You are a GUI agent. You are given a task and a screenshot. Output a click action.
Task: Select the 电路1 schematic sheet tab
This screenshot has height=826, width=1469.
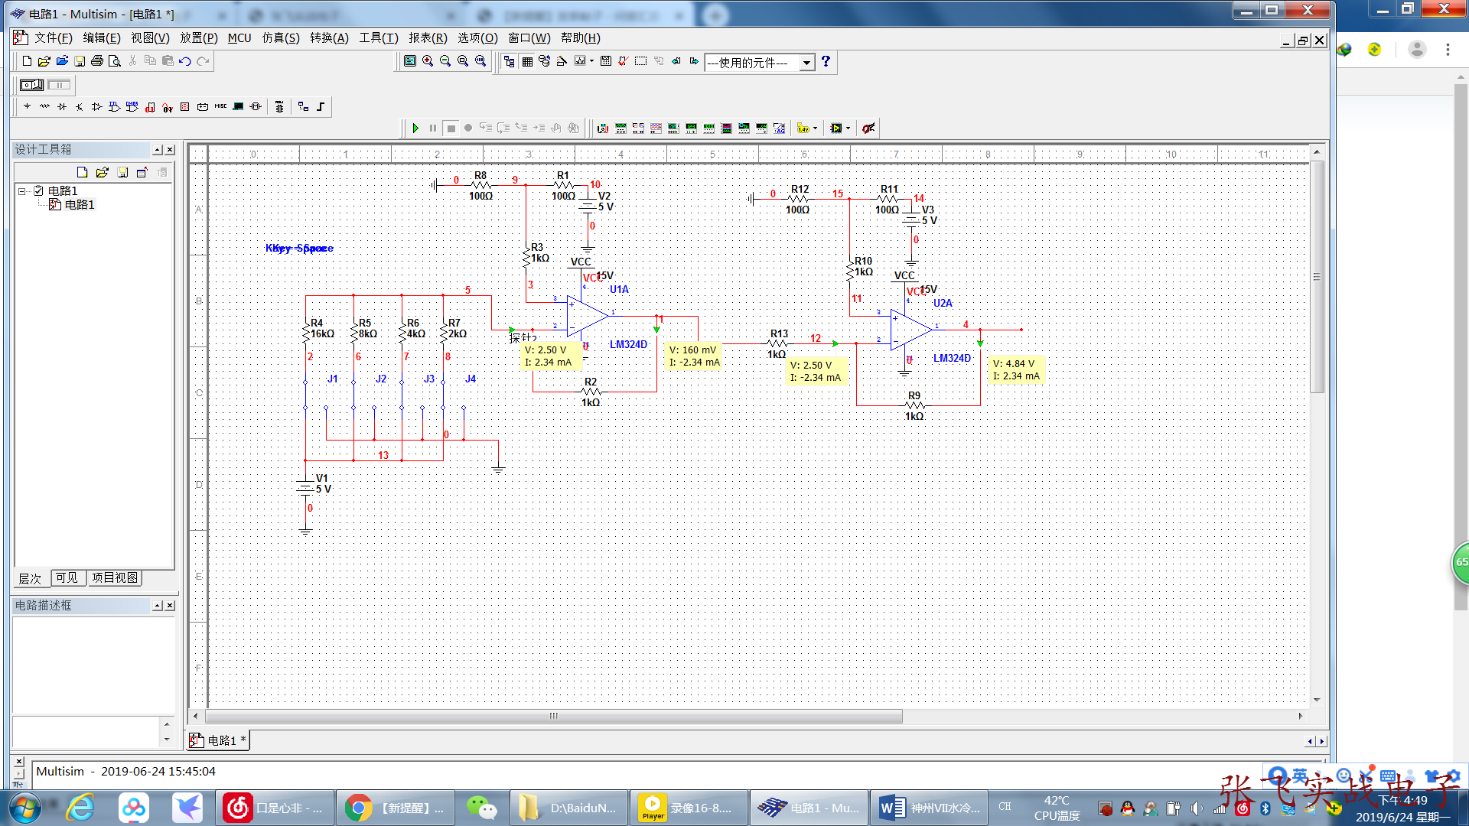219,740
